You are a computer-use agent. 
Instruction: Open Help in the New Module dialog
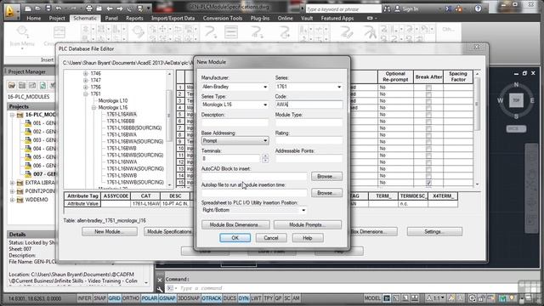tap(308, 238)
